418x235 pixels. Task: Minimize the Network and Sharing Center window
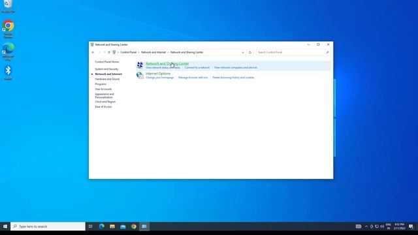pos(308,45)
